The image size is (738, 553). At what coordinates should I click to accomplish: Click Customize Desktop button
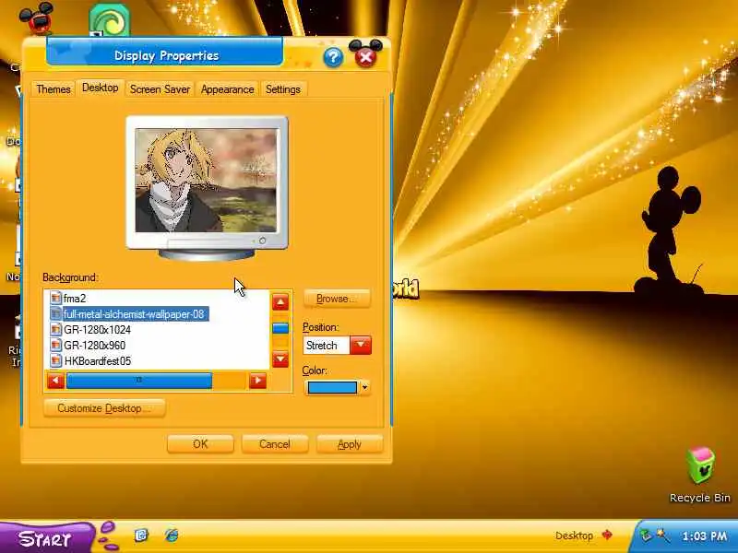click(104, 408)
